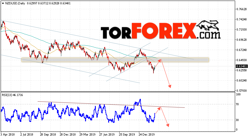This screenshot has width=249, height=138.
Task: Click the 0.74240 price axis label
Action: [x=242, y=19]
